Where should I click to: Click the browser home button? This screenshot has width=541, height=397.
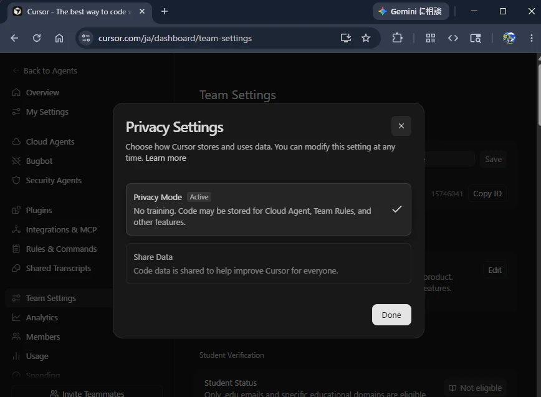(59, 38)
